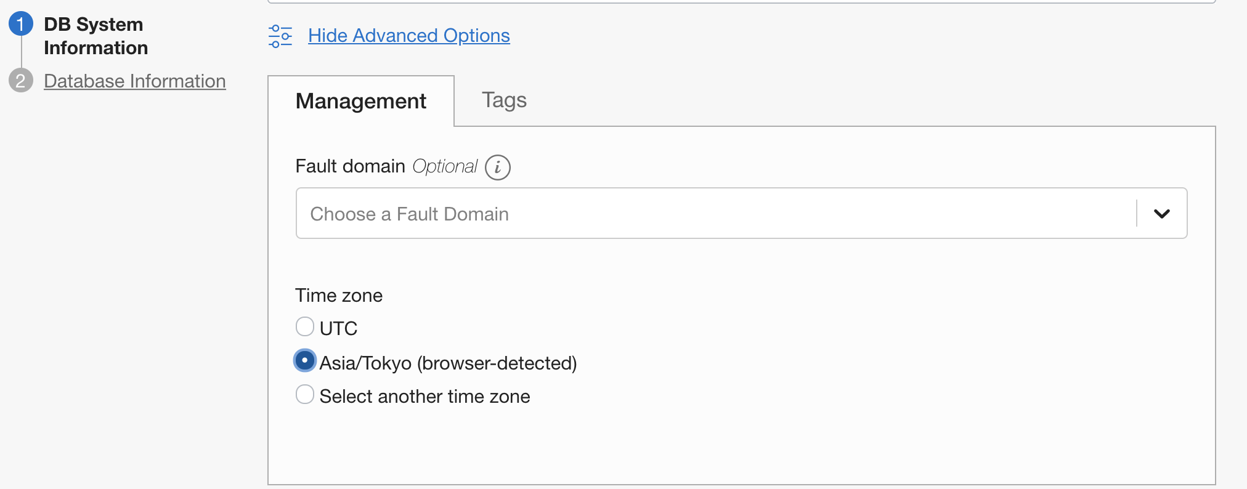1247x489 pixels.
Task: Choose Select another time zone option
Action: 305,394
